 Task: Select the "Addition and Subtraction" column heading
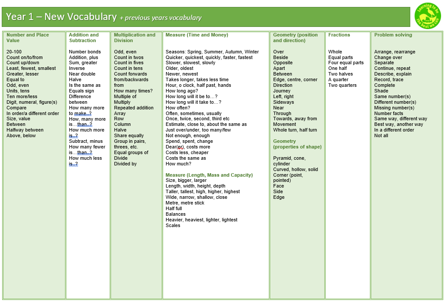tap(84, 38)
